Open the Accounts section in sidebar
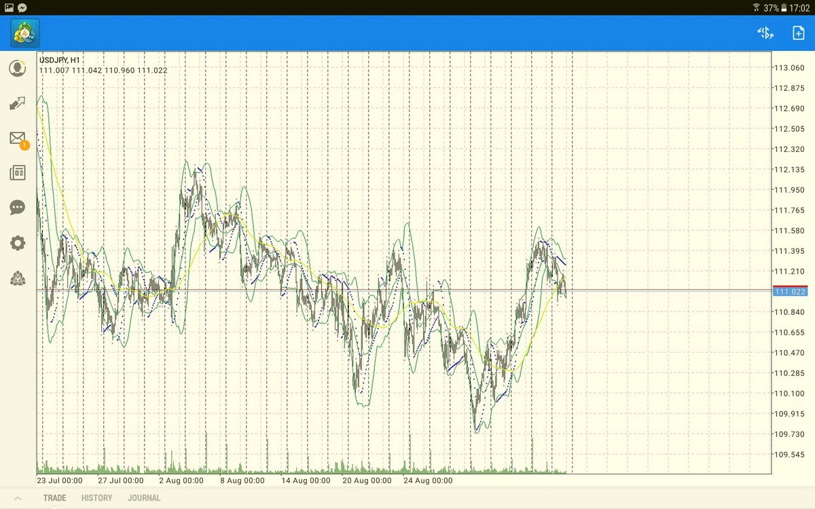 point(18,69)
